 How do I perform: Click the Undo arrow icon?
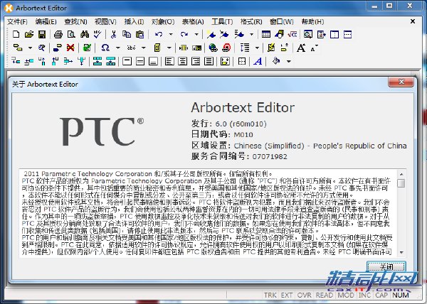pyautogui.click(x=159, y=34)
